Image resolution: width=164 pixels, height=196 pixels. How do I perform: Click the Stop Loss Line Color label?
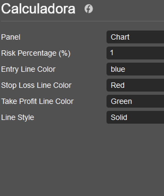point(36,85)
